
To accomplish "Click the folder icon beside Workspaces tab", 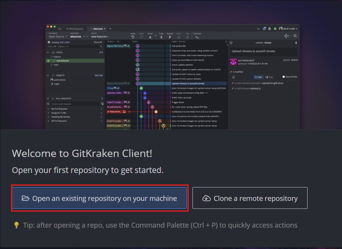I will pos(60,29).
